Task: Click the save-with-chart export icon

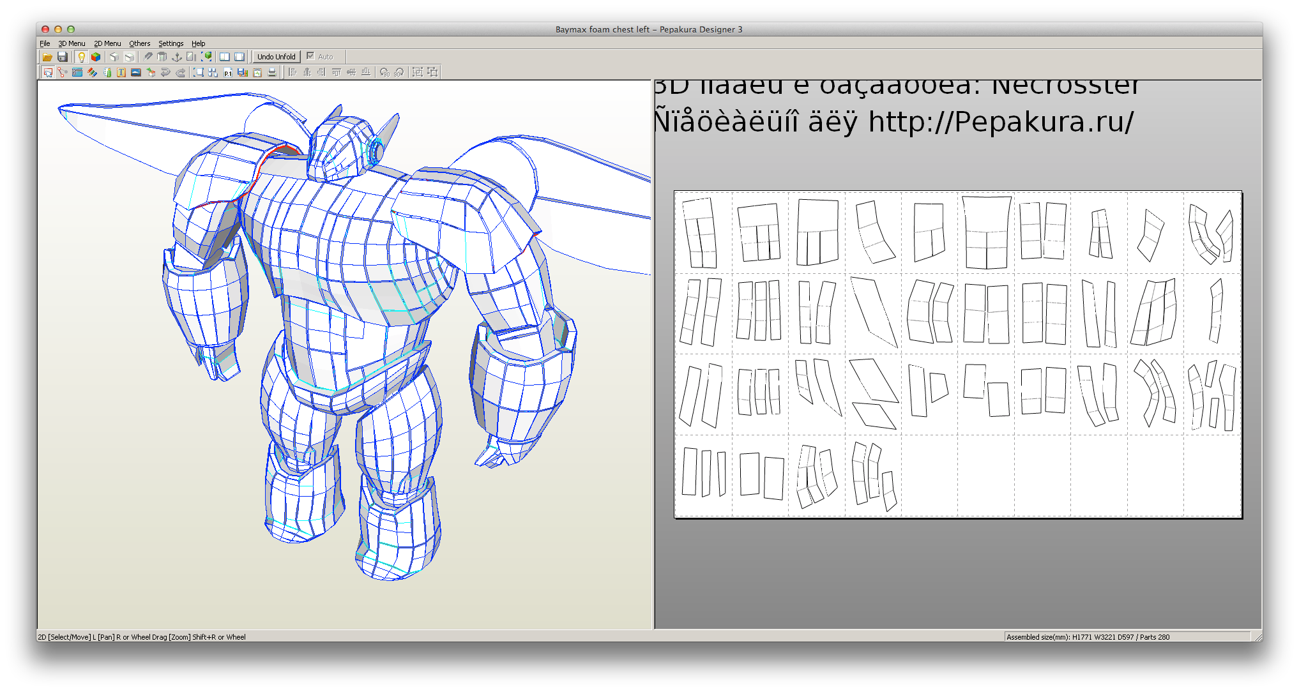Action: pos(243,72)
